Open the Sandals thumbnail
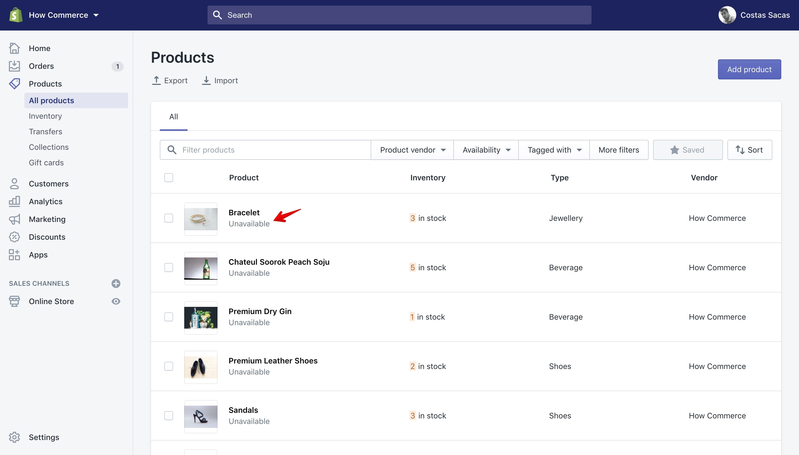This screenshot has height=455, width=799. [201, 416]
